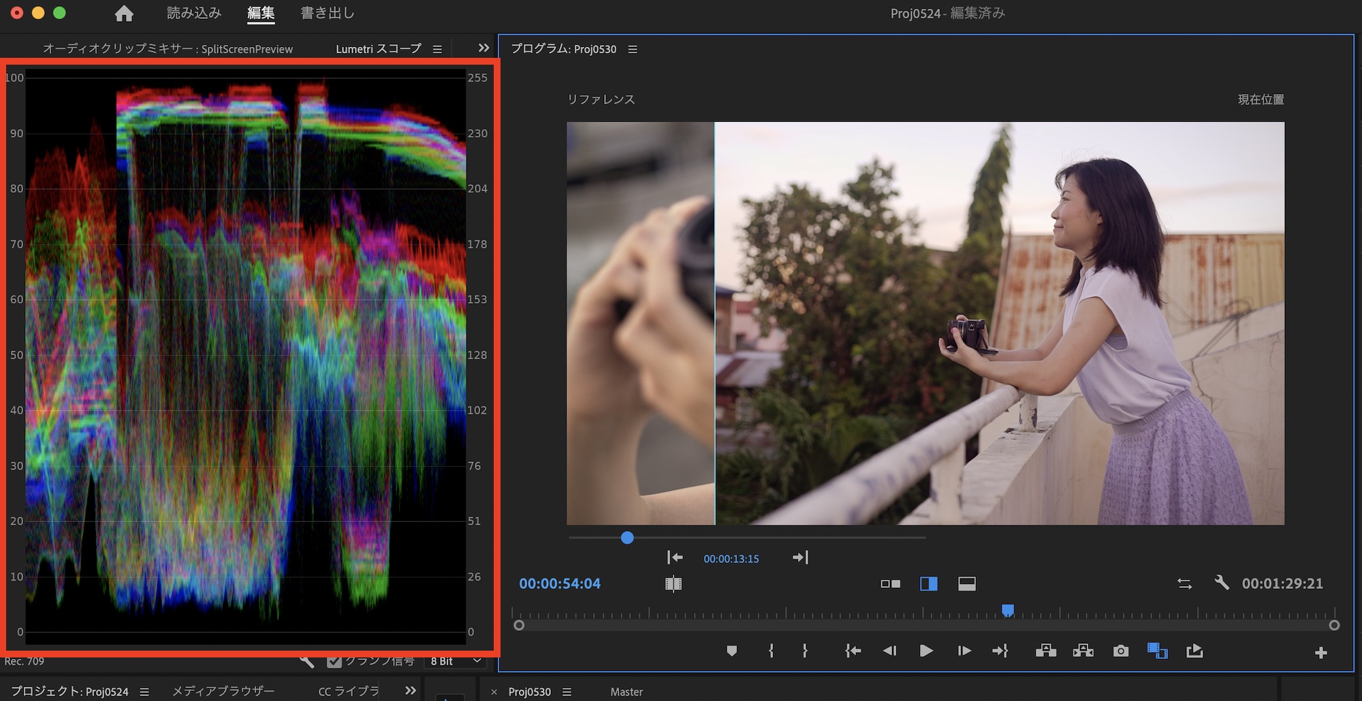The image size is (1362, 701).
Task: Open the Lumetri スコープ panel menu
Action: tap(437, 49)
